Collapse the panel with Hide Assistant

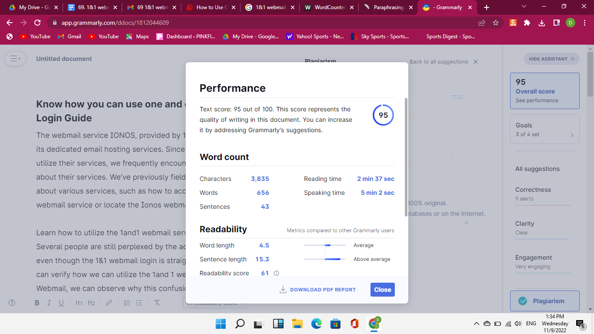click(552, 59)
